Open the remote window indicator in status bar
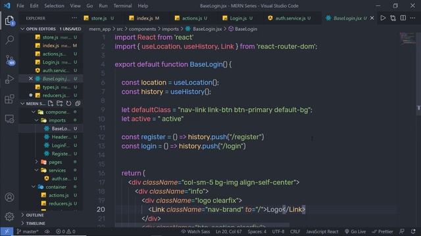Screen dimensions: 421x236 pos(7,231)
